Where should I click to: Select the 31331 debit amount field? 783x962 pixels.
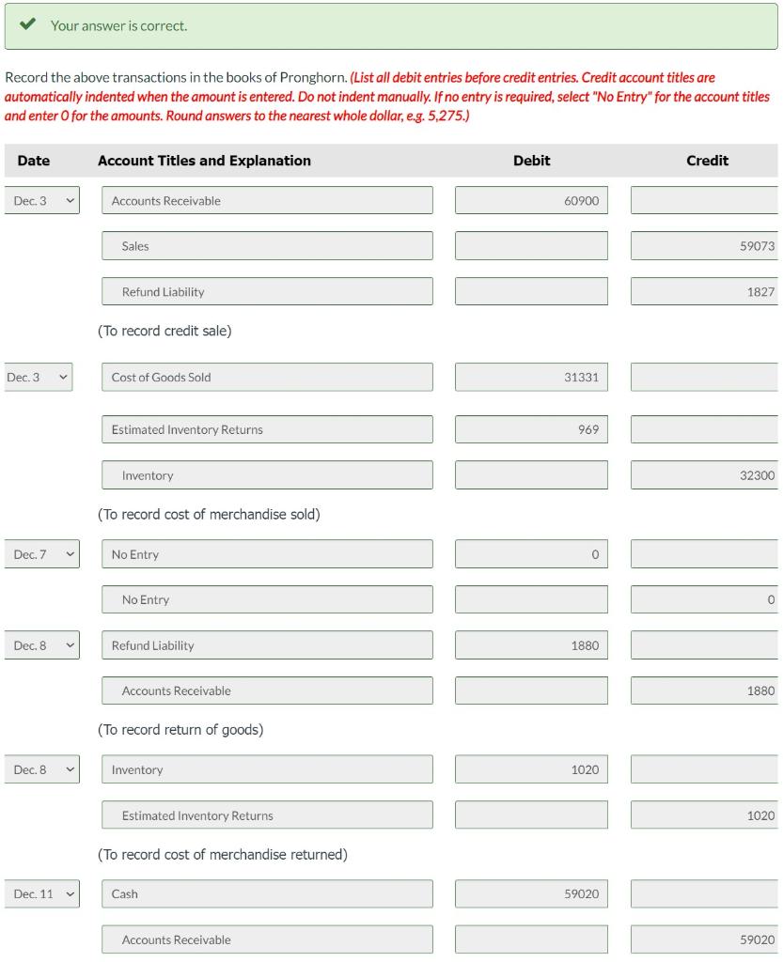click(x=530, y=376)
